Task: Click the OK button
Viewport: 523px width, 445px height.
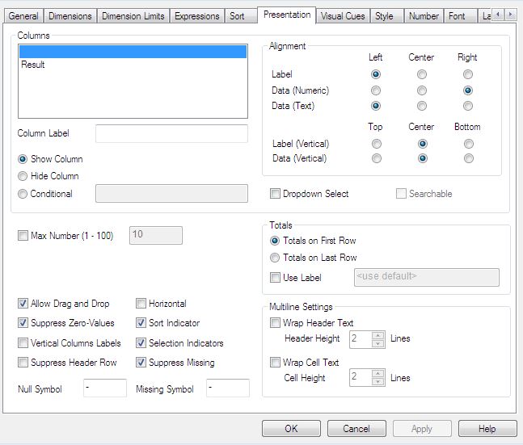Action: [291, 428]
